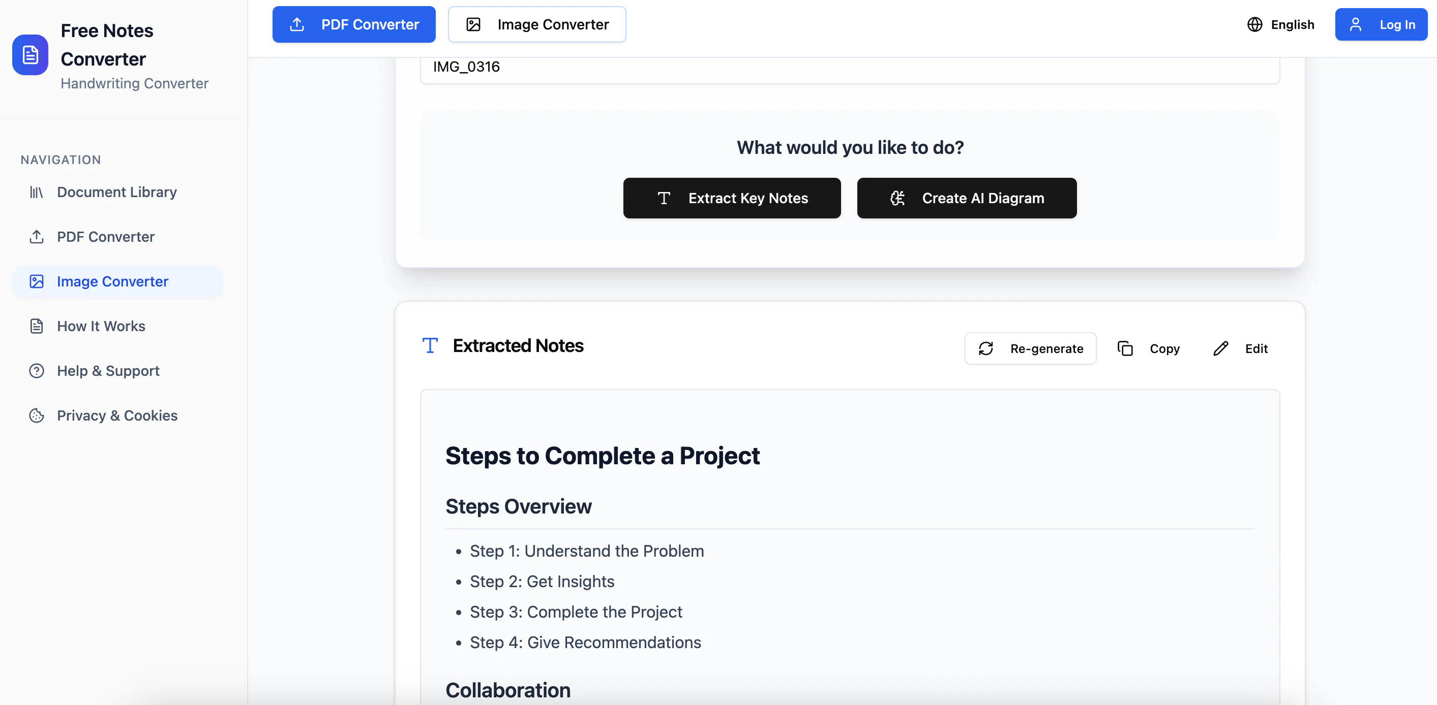This screenshot has height=705, width=1437.
Task: Copy the extracted notes
Action: [1149, 348]
